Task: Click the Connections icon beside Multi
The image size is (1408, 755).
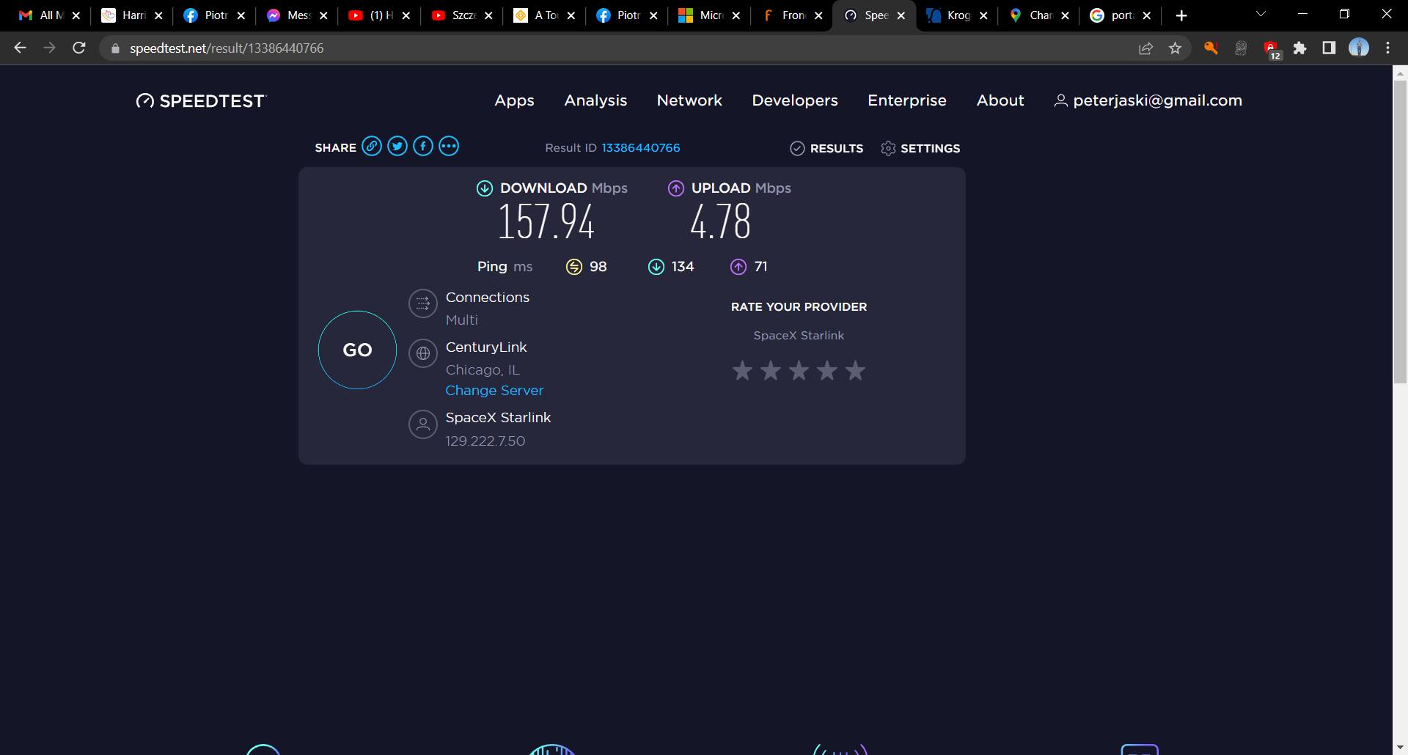Action: point(423,303)
